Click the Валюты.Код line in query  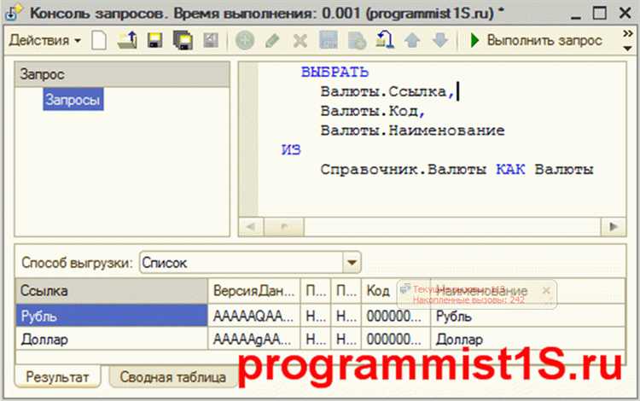click(373, 111)
